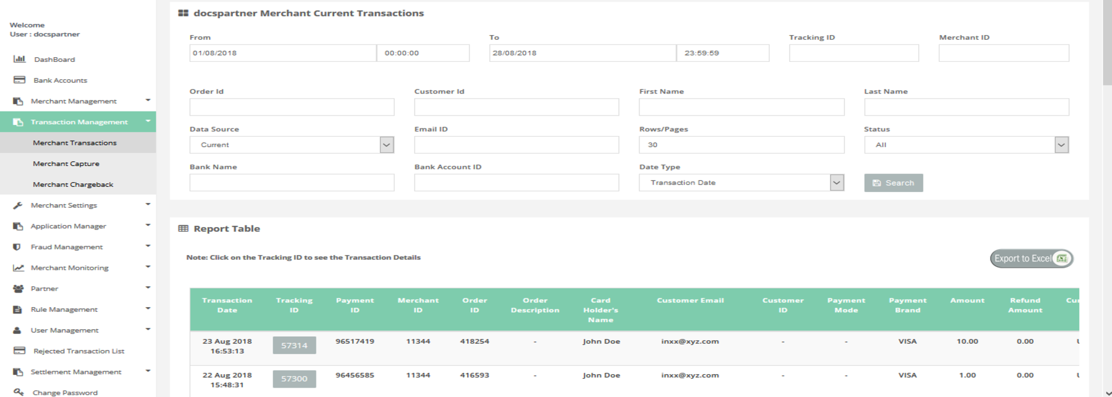Click the DashBoard chart icon

click(19, 59)
